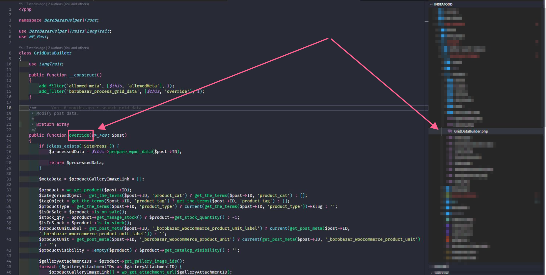Expand the TIMELINE section in sidebar

tap(442, 273)
